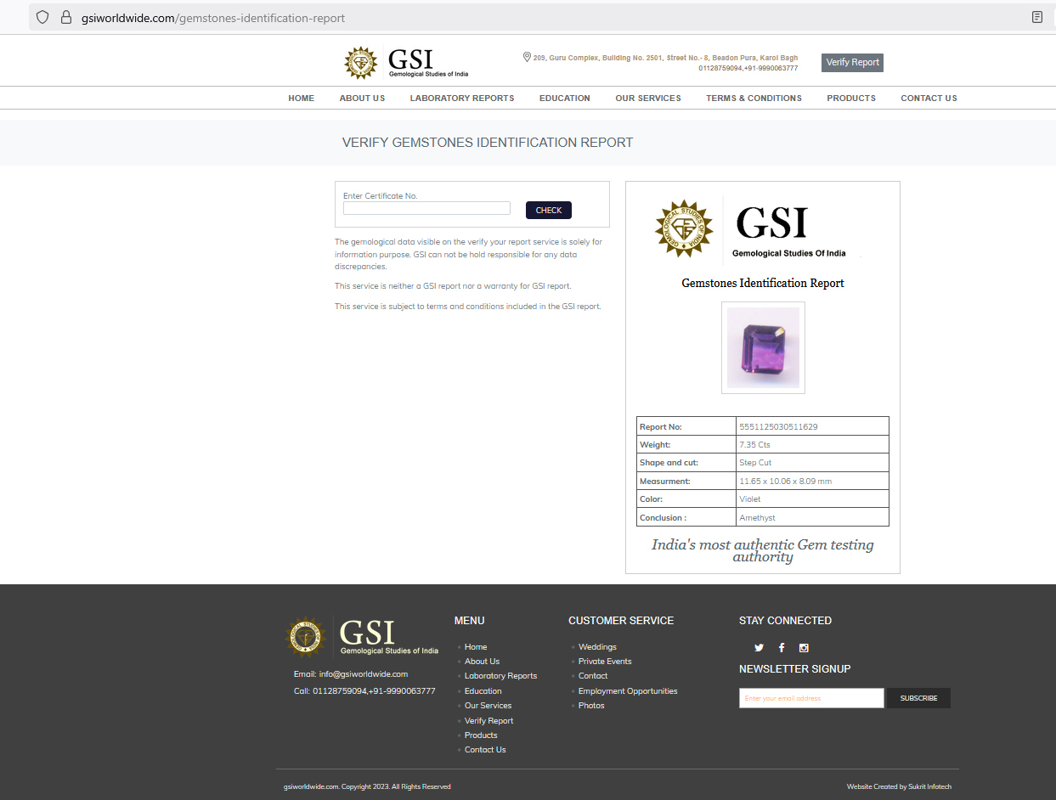Image resolution: width=1056 pixels, height=800 pixels.
Task: Toggle reader view icon in address bar
Action: (x=1037, y=17)
